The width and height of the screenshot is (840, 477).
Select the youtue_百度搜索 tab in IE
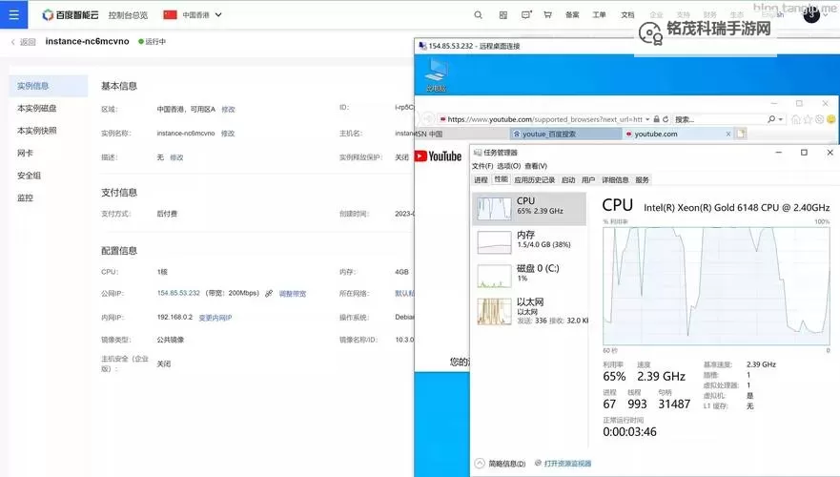pyautogui.click(x=565, y=134)
